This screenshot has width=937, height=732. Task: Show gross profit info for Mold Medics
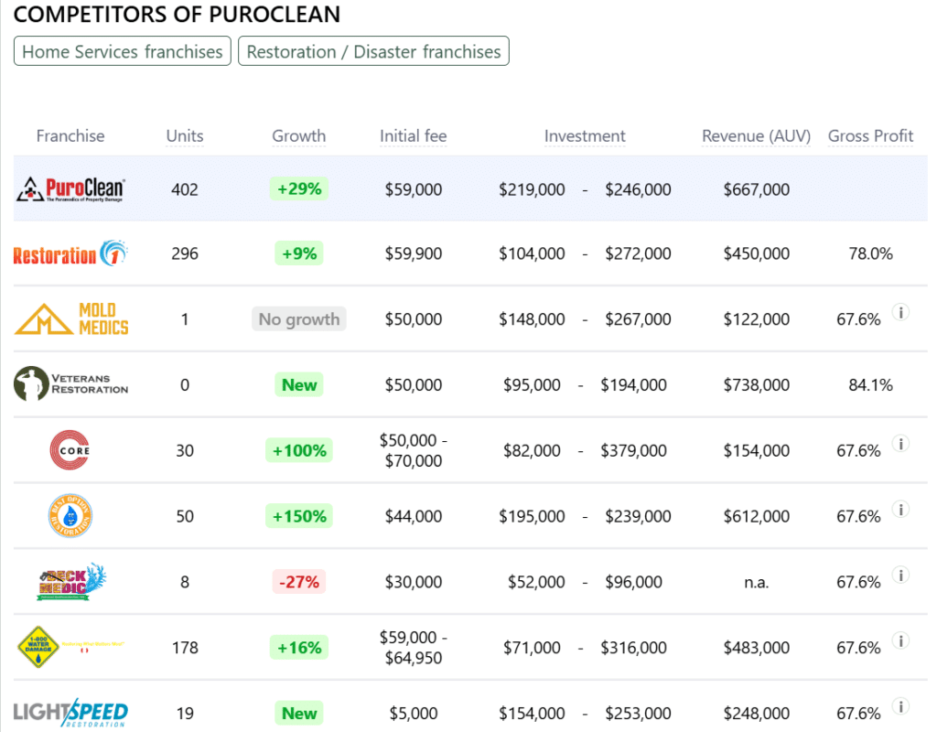900,312
